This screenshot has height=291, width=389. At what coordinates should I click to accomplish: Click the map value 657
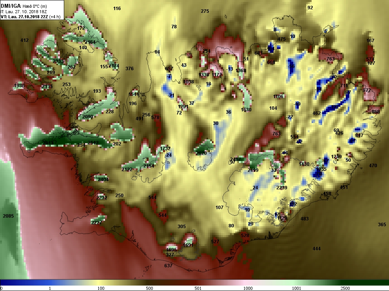[169, 69]
